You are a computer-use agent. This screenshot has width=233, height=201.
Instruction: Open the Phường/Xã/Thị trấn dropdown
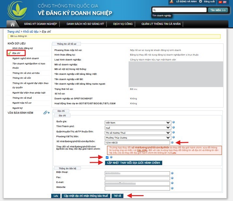138,138
